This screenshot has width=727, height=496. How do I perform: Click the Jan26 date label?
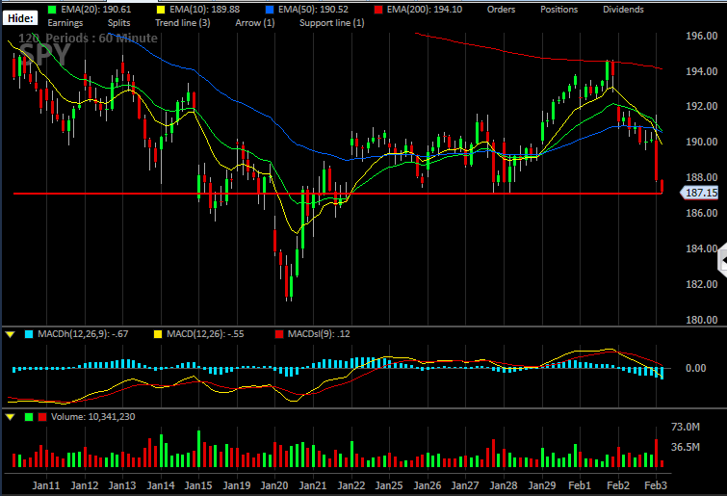[x=427, y=485]
